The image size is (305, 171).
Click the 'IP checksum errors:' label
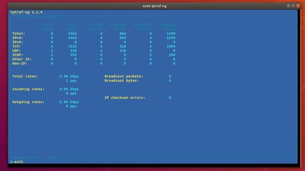point(125,98)
